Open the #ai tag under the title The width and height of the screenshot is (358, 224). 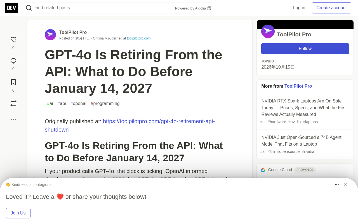[x=50, y=104]
